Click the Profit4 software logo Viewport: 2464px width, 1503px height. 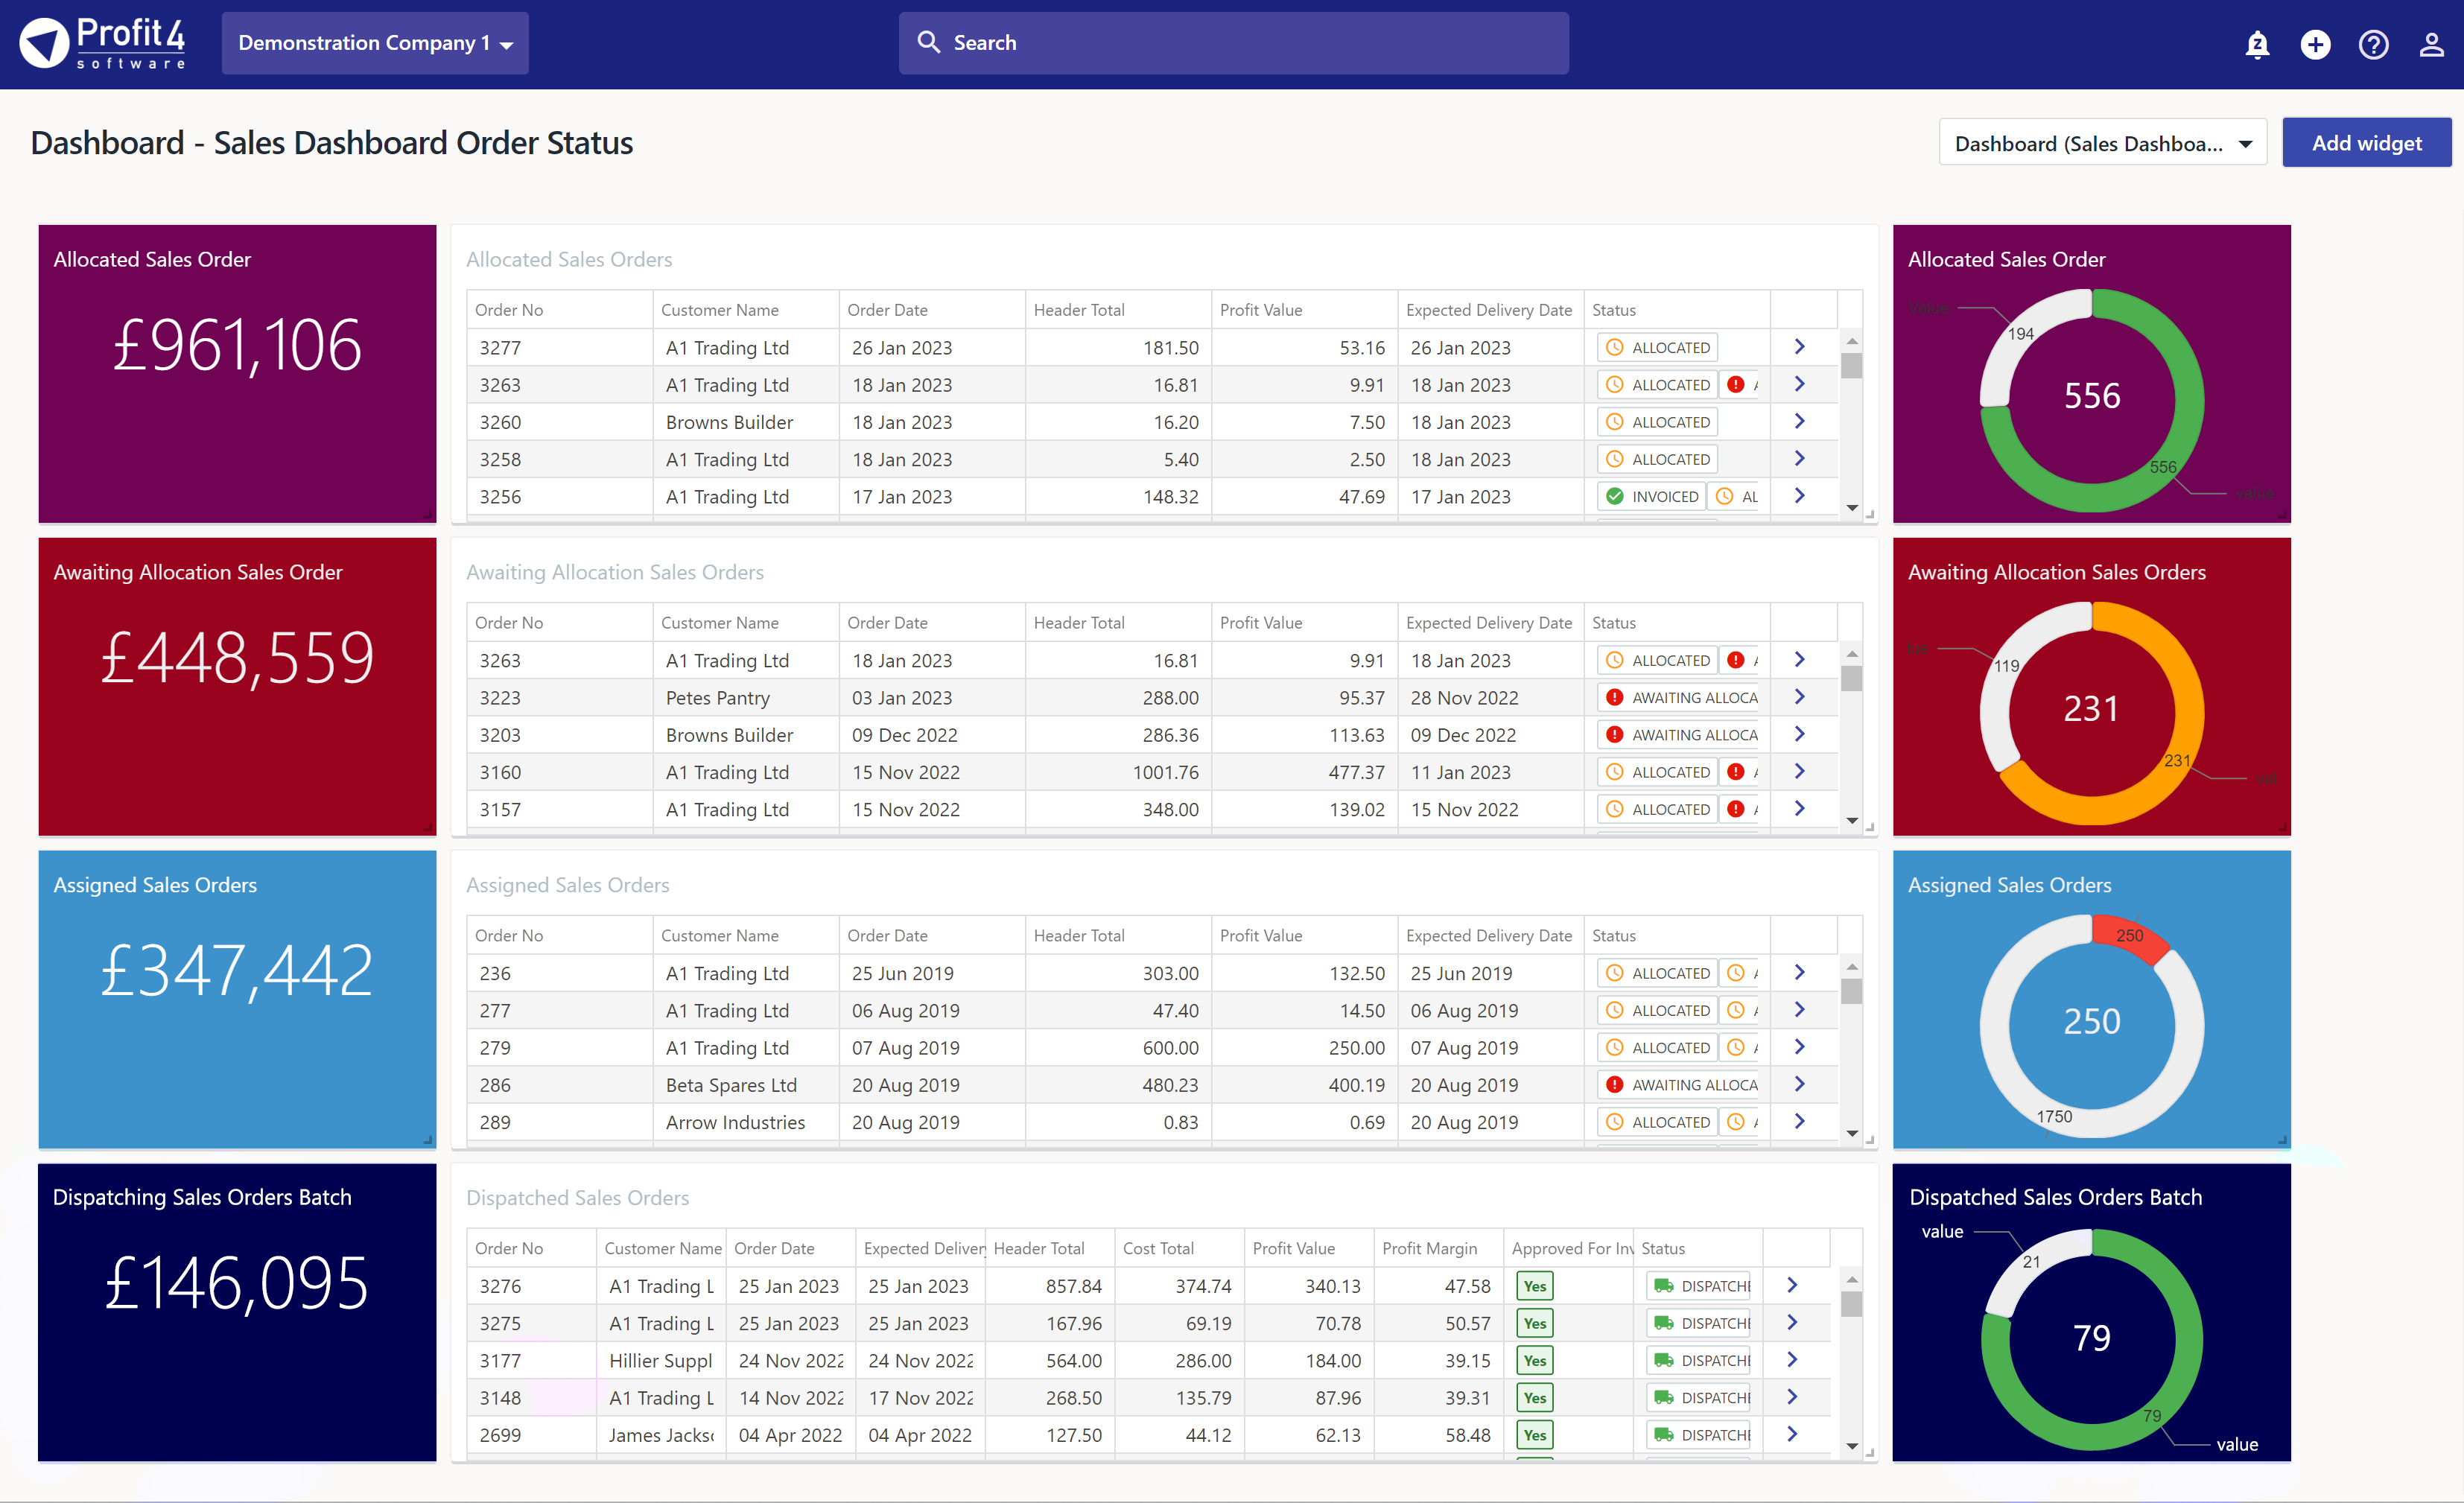click(x=103, y=43)
